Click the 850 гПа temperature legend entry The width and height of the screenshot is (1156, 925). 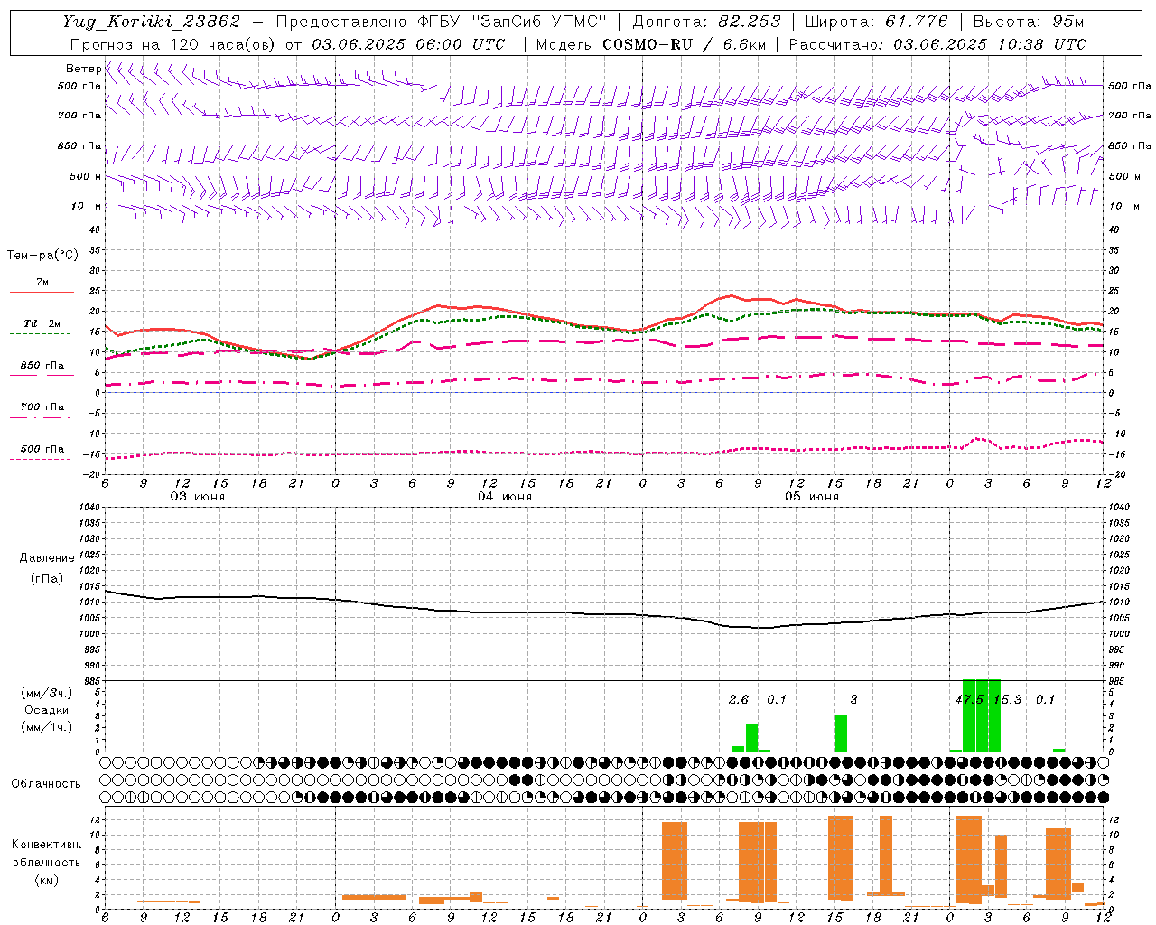[x=42, y=366]
